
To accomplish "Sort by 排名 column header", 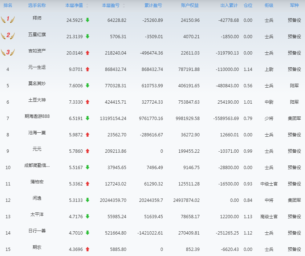I will point(8,5).
